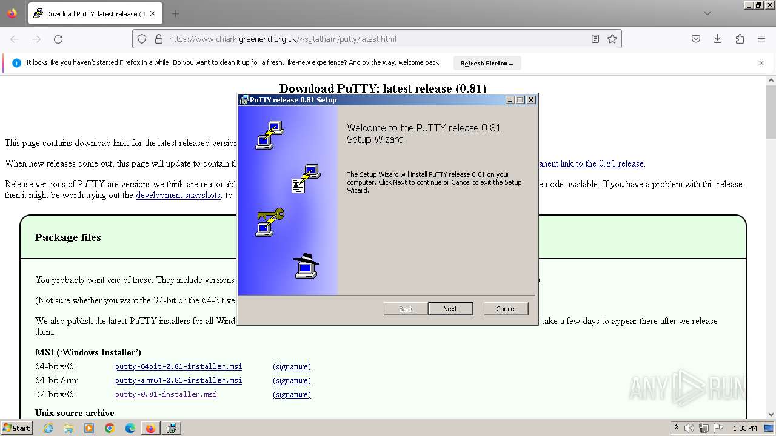Viewport: 776px width, 436px height.
Task: Launch Chrome from the taskbar
Action: (110, 428)
